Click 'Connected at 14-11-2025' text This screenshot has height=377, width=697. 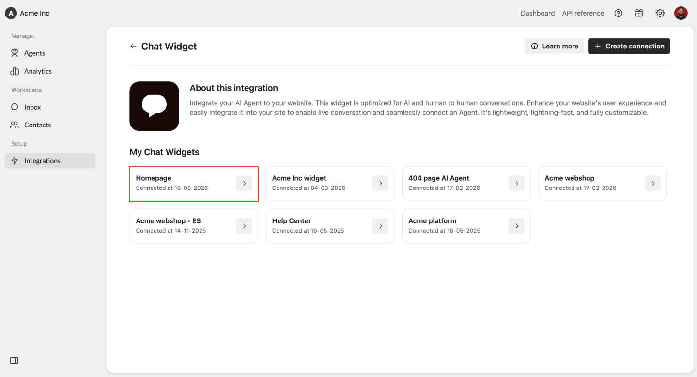coord(171,231)
